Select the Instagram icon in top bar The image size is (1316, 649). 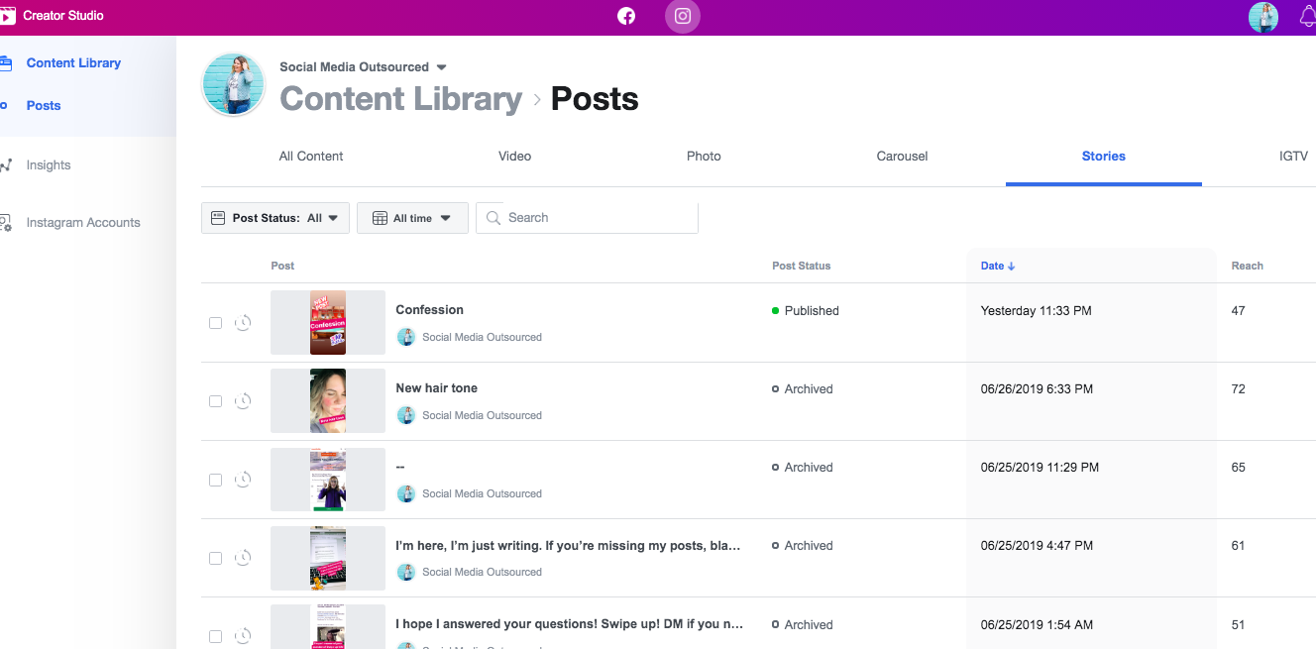[x=683, y=16]
